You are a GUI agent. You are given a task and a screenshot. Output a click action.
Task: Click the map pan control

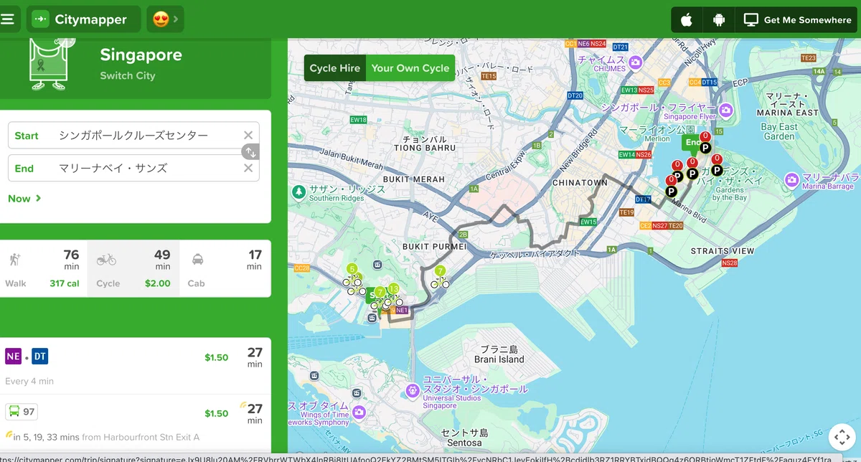pos(842,438)
